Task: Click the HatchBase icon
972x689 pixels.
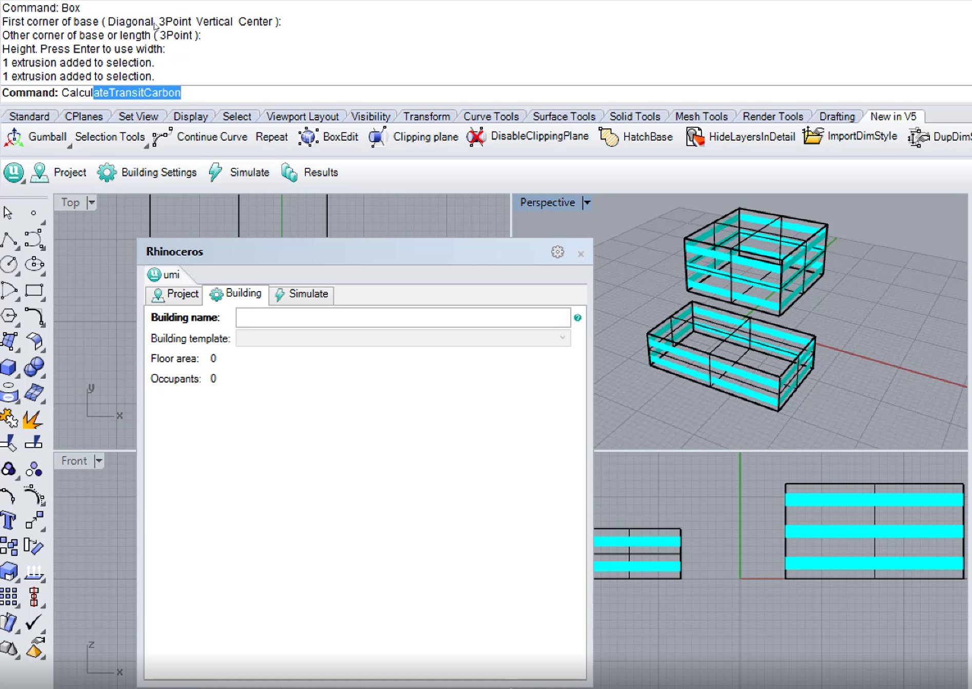Action: point(609,137)
